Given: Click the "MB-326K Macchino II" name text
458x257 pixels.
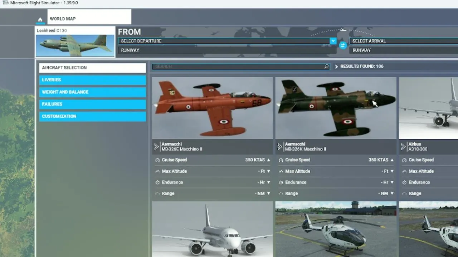Looking at the screenshot, I should click(306, 149).
